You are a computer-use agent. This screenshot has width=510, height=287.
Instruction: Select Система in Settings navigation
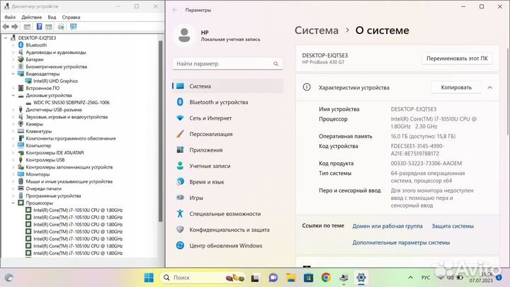pyautogui.click(x=227, y=86)
